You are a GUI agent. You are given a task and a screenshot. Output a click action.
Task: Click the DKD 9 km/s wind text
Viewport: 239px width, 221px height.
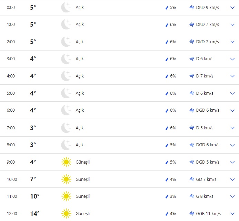pyautogui.click(x=207, y=7)
